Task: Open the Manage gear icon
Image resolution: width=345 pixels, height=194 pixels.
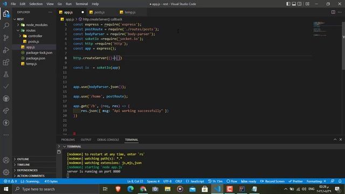Action: (6, 172)
